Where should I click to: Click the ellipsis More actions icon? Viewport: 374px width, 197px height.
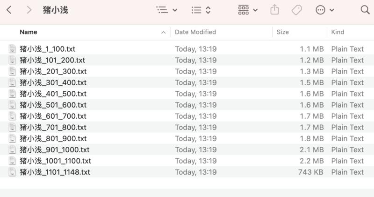pos(321,10)
